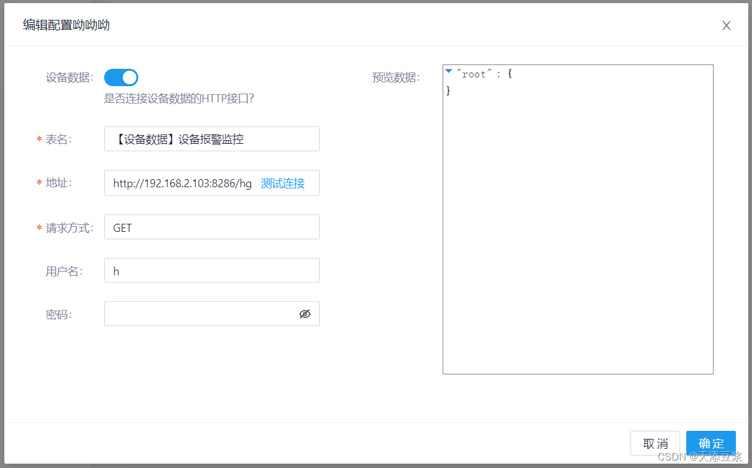This screenshot has height=468, width=752.
Task: Open the 请求方式 GET selector
Action: point(211,227)
